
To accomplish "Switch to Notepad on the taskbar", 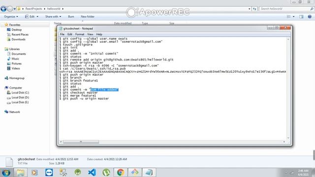I will pyautogui.click(x=149, y=173).
